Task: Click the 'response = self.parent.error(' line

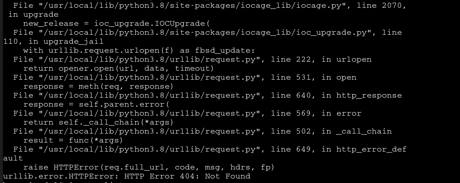Action: tap(96, 105)
